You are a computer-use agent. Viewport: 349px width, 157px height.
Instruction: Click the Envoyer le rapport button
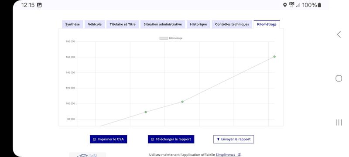pyautogui.click(x=233, y=139)
